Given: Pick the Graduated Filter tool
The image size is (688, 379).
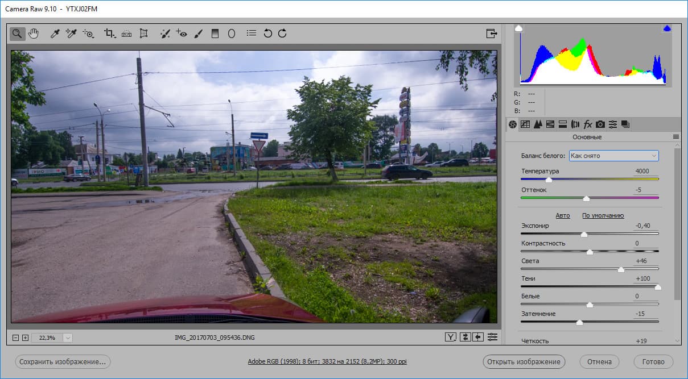Looking at the screenshot, I should [x=215, y=34].
